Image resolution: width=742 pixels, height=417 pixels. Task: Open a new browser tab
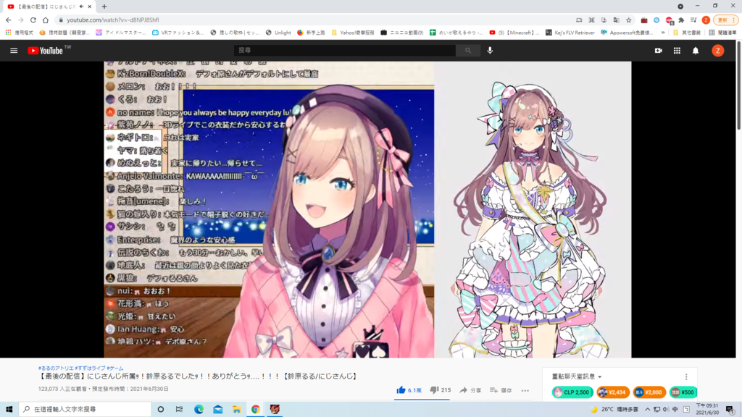coord(104,7)
